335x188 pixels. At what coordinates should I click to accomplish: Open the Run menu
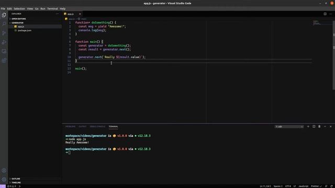pyautogui.click(x=43, y=9)
